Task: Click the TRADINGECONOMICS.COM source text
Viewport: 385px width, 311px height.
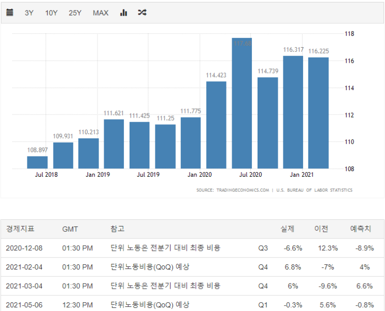Action: pos(243,190)
